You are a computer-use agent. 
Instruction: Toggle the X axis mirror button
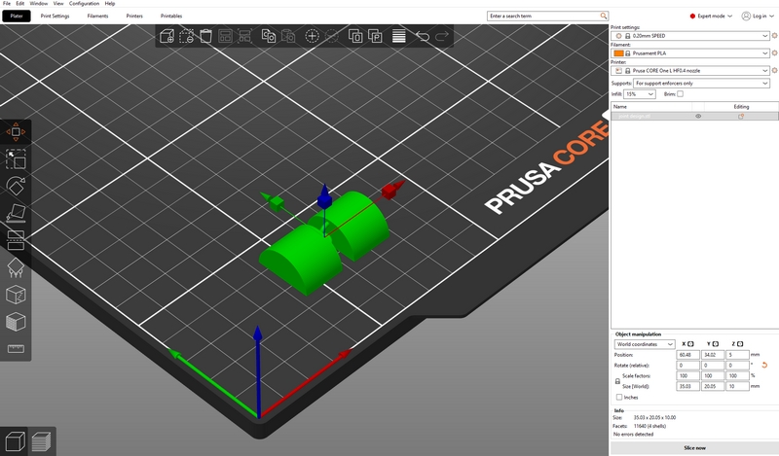(690, 344)
